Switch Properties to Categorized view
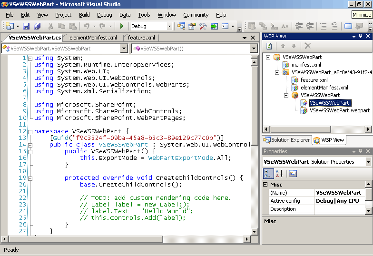This screenshot has height=256, width=373. tap(268, 174)
